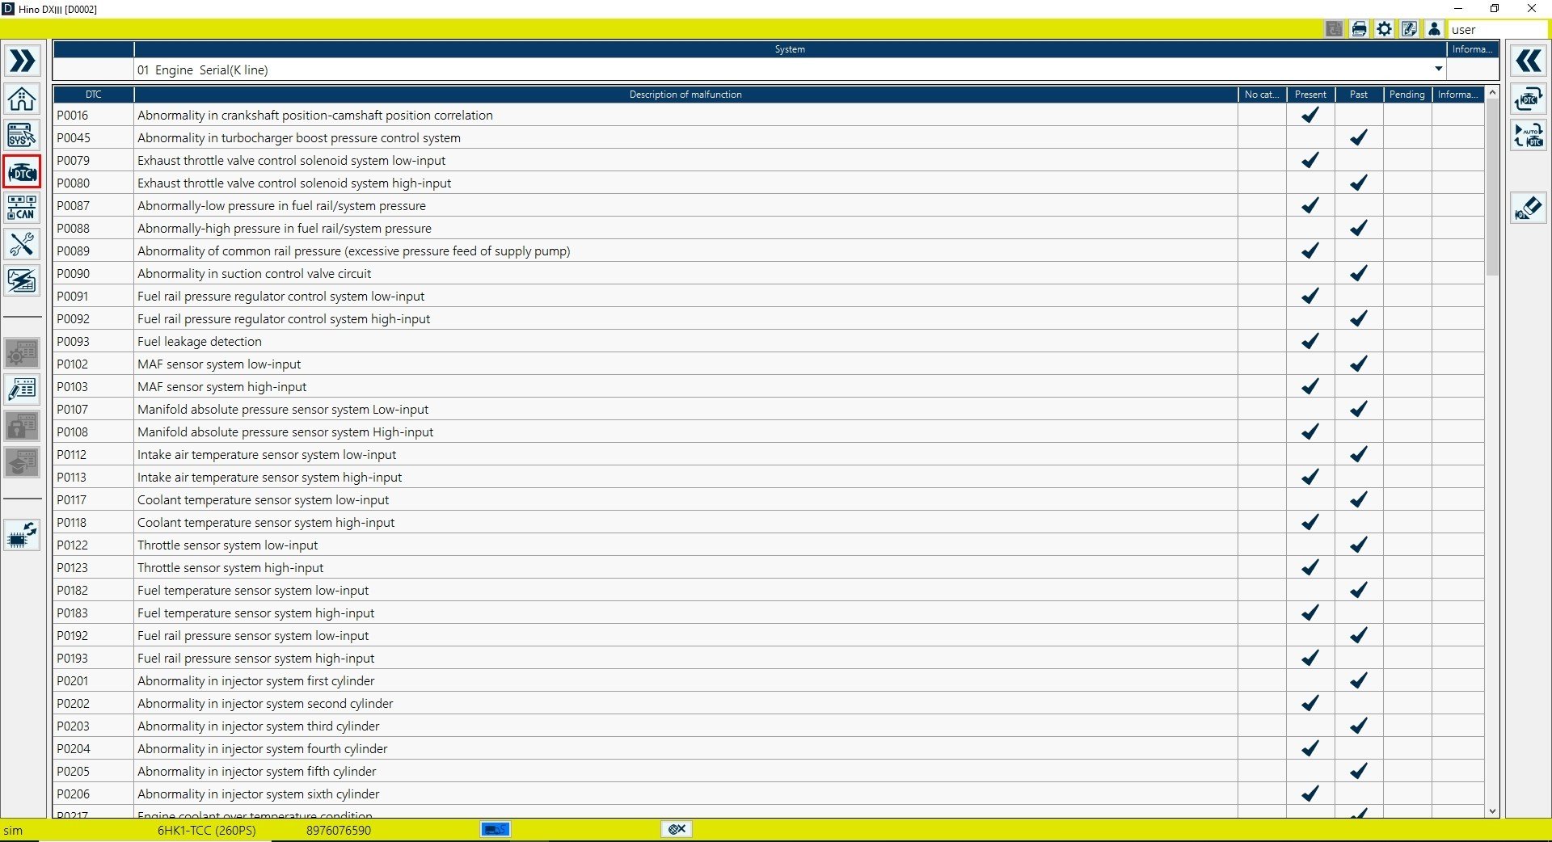The image size is (1552, 842).
Task: Click the ECU reprogramming icon at sidebar bottom
Action: 22,535
